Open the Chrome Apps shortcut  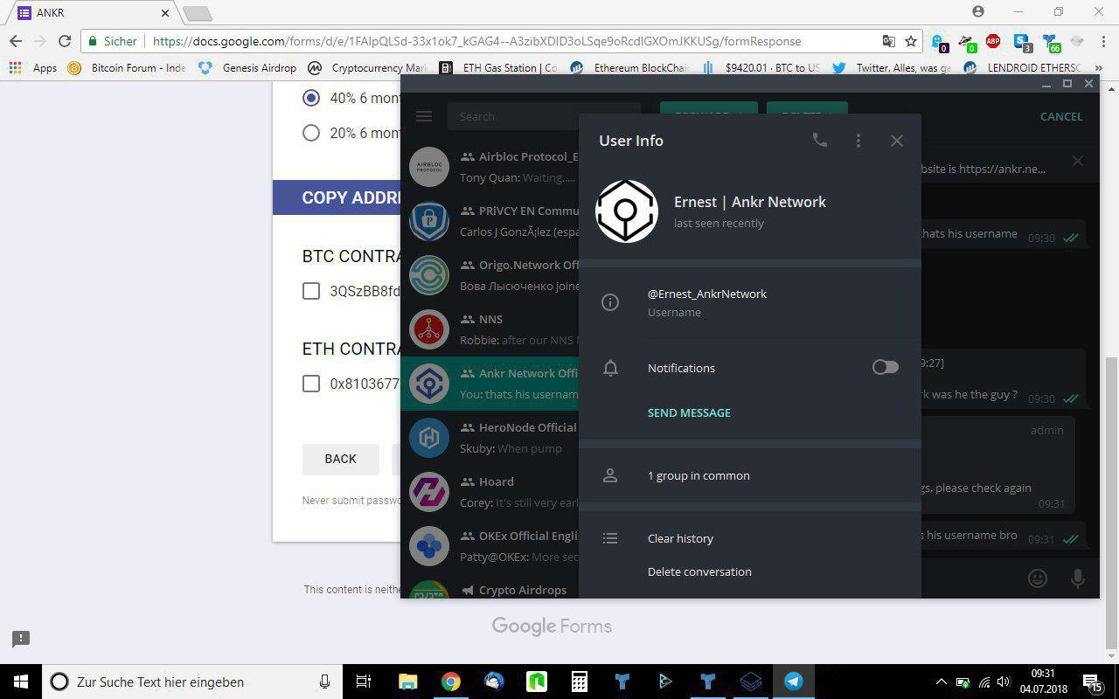coord(33,67)
